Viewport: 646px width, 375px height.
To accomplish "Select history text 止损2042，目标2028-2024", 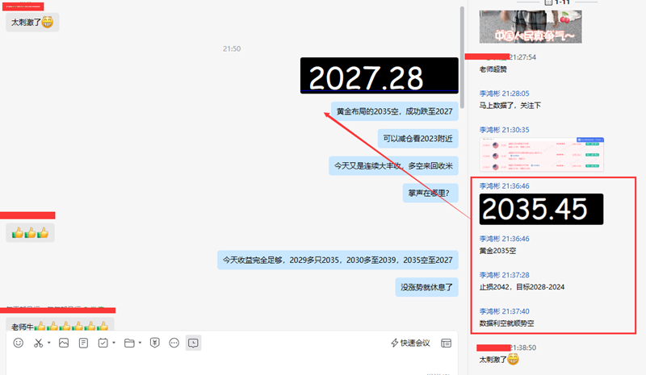I will (x=522, y=287).
